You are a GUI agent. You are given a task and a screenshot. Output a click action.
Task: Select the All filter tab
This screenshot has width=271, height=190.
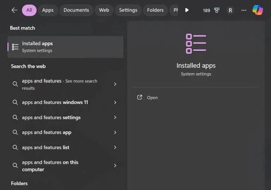click(x=29, y=10)
